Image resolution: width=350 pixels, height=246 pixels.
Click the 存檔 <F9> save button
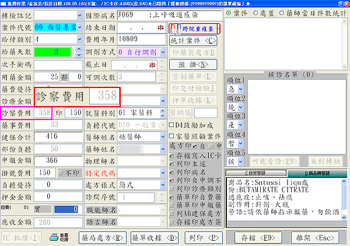(258, 237)
